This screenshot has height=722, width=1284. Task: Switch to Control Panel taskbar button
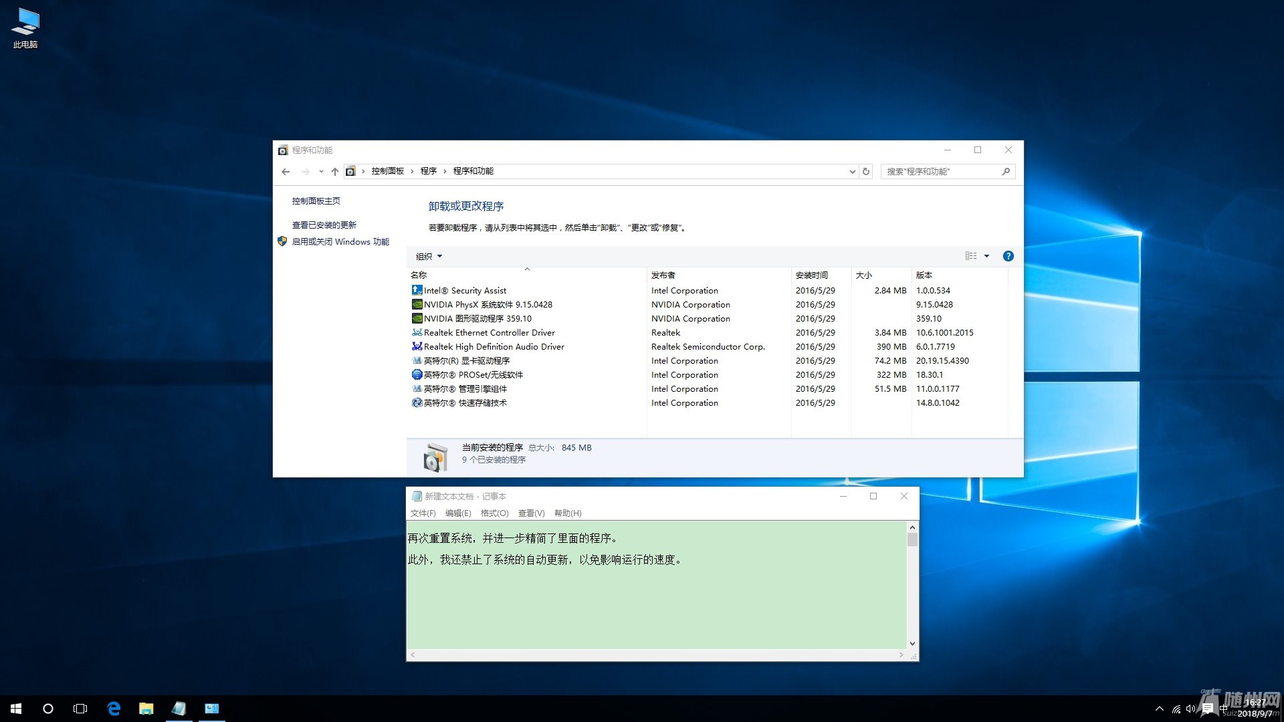211,709
